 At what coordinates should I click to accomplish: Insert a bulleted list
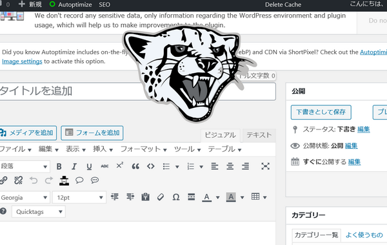tap(166, 166)
